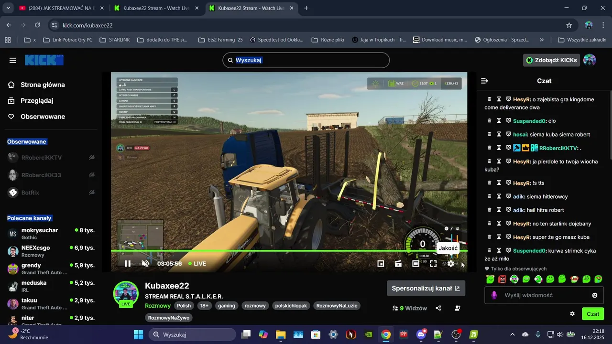Delete HesyR's kingdome come message with trash icon
612x344 pixels.
[490, 99]
